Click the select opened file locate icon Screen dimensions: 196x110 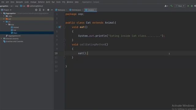click(36, 10)
